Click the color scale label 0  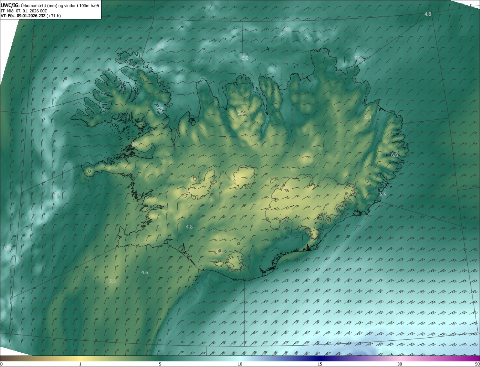click(1, 364)
